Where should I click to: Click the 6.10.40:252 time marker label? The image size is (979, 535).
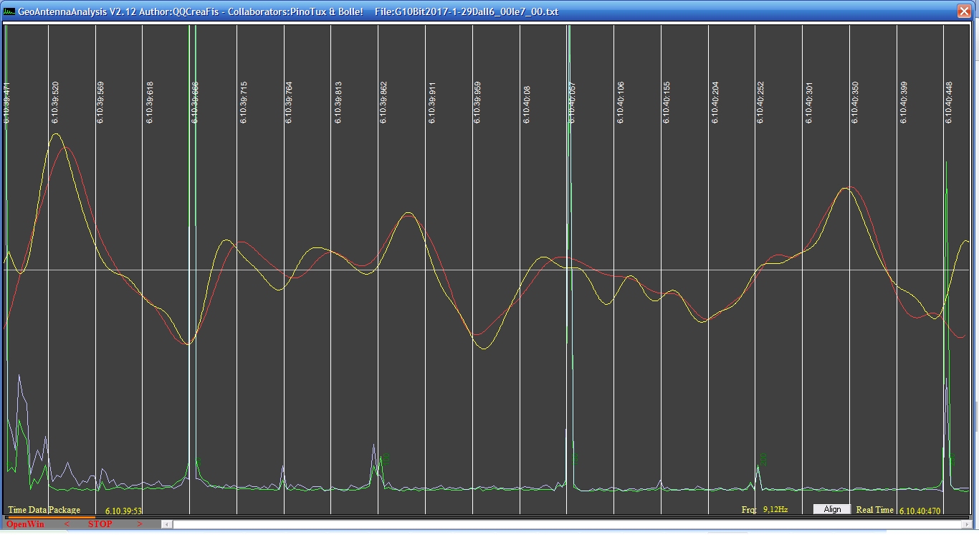click(x=760, y=103)
